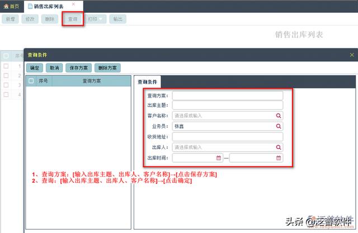Open search lookup for 业务员
Viewport: 358px width, 233px height.
click(279, 126)
